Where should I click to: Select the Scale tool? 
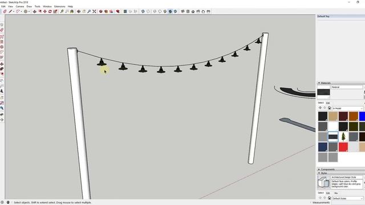coord(55,11)
